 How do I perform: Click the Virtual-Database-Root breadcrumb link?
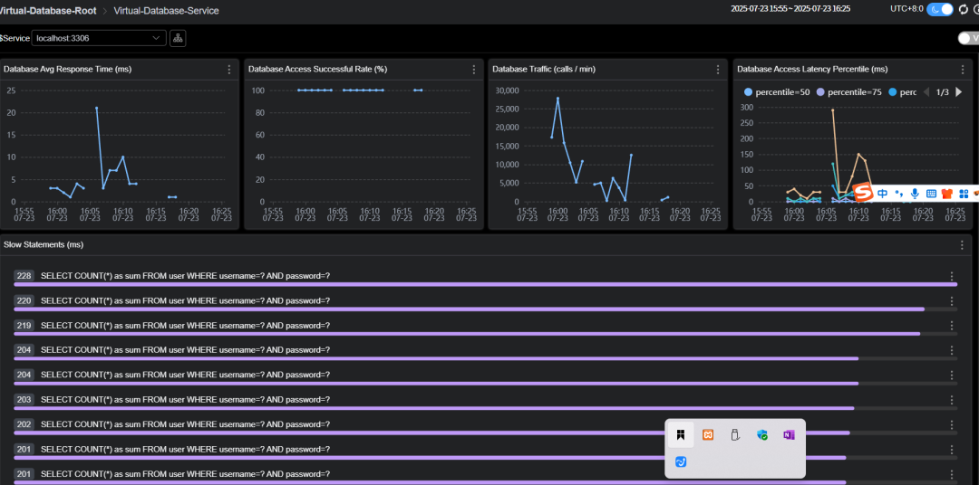point(48,11)
